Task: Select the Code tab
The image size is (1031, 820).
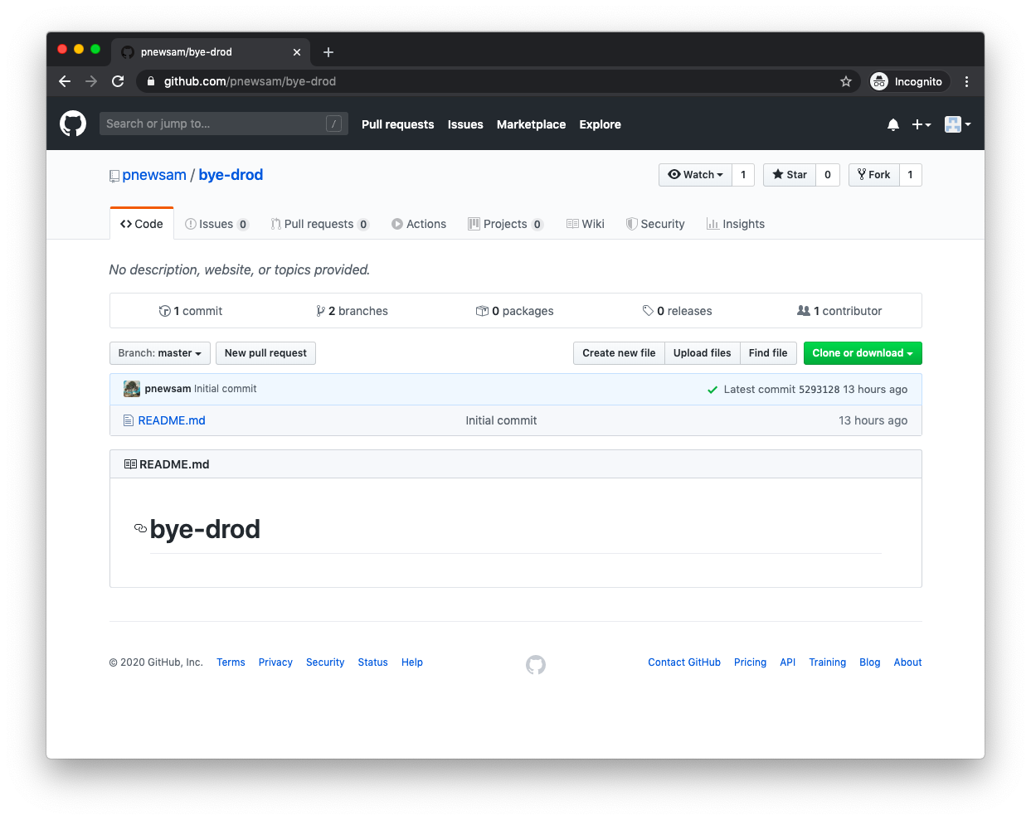Action: (x=142, y=224)
